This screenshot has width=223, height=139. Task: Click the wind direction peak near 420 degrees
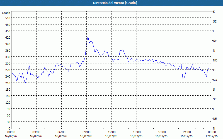click(x=88, y=36)
